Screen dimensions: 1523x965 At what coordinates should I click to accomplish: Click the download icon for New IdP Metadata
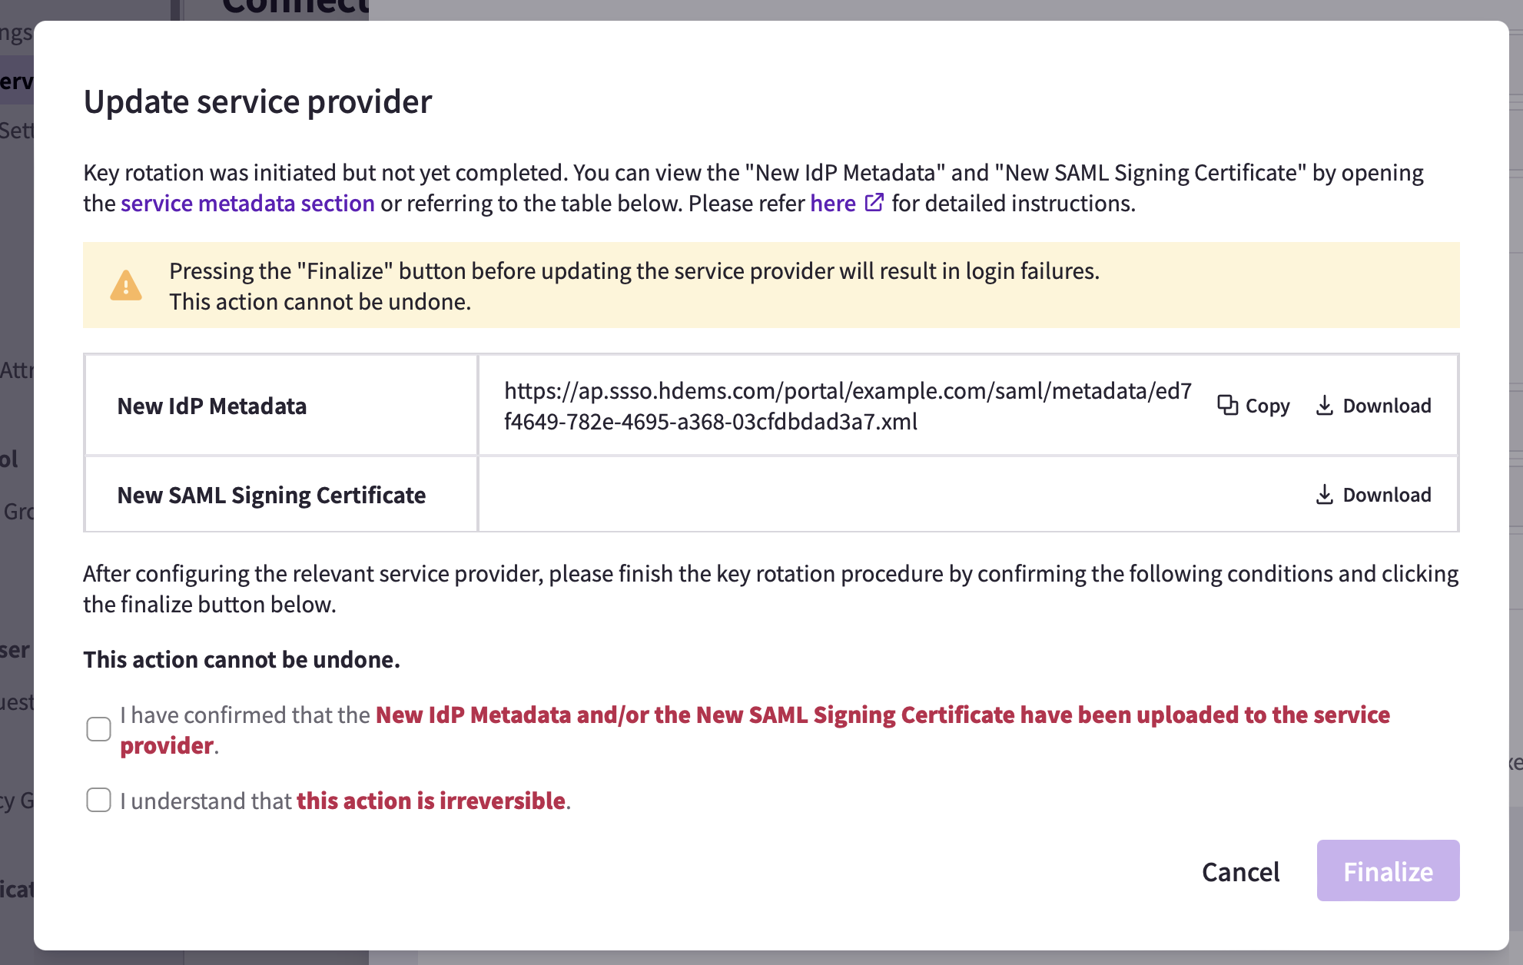coord(1325,405)
